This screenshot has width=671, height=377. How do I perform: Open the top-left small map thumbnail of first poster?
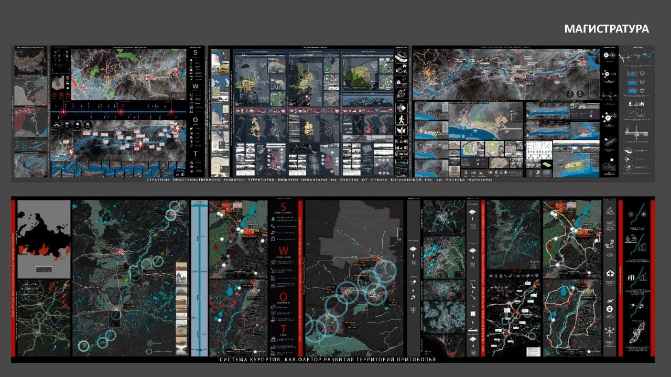click(30, 61)
